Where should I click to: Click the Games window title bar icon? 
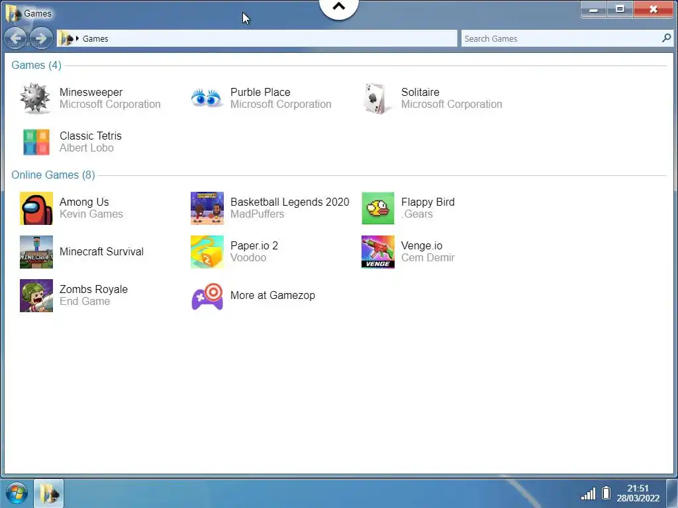click(13, 13)
